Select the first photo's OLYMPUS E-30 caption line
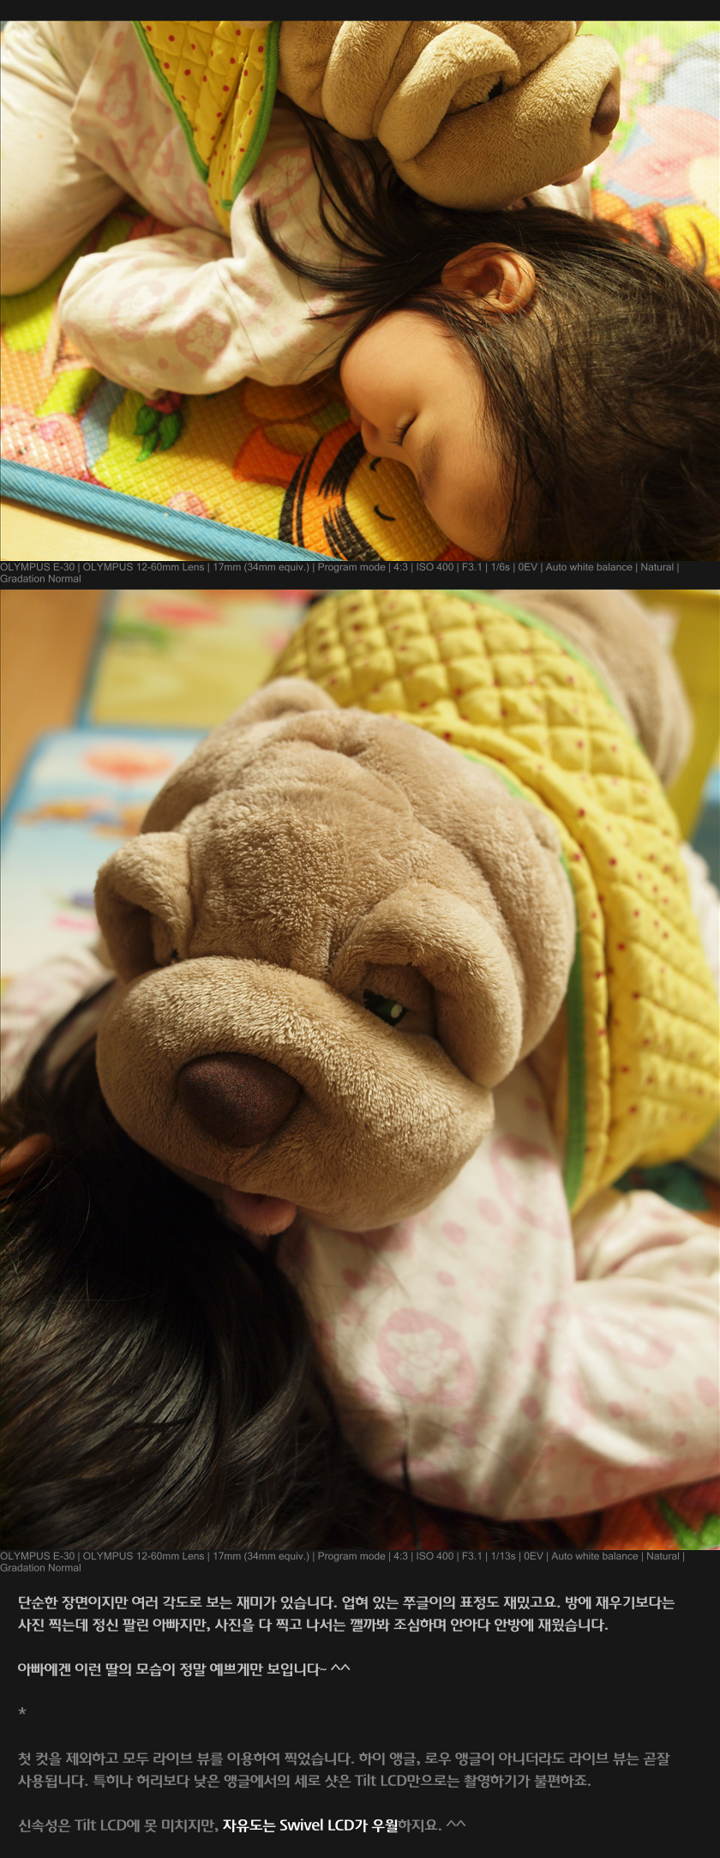 340,573
